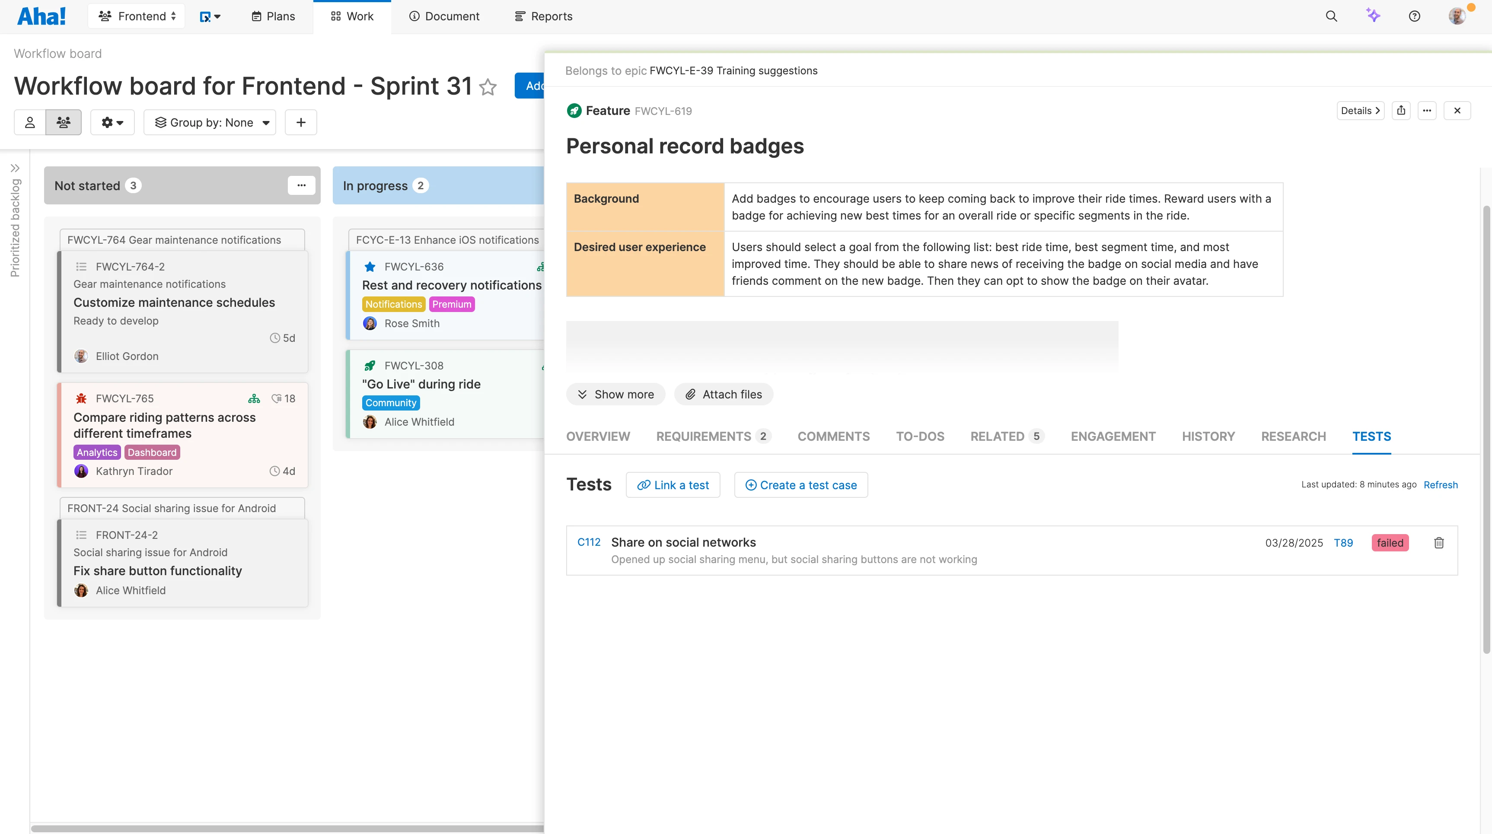Switch to individual assignee view toggle

[x=29, y=122]
